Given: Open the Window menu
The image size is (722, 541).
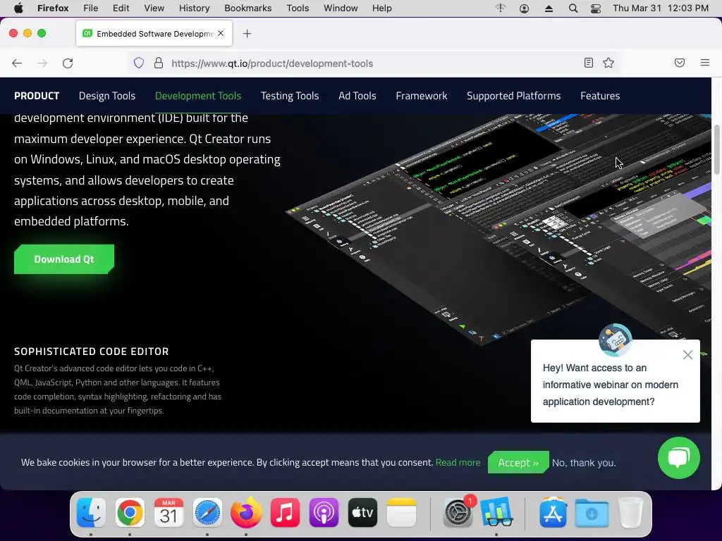Looking at the screenshot, I should (x=341, y=8).
